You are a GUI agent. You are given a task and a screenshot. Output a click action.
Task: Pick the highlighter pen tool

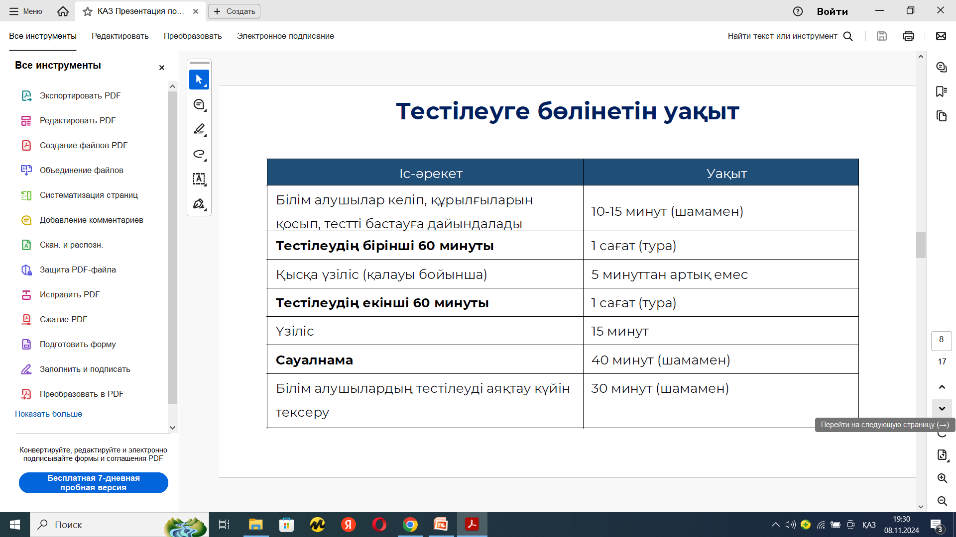click(199, 129)
